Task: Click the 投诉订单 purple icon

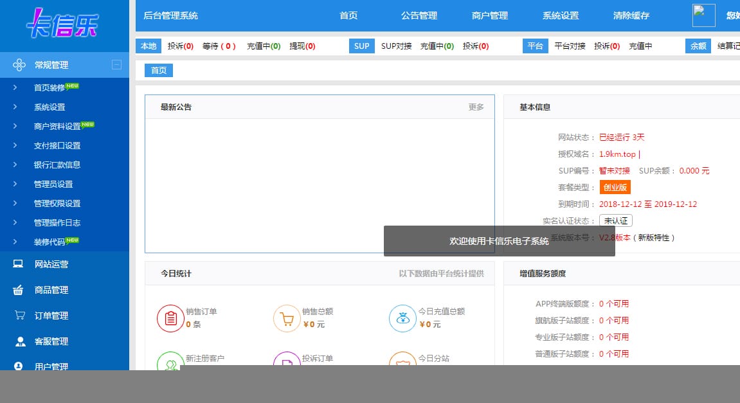Action: click(287, 362)
